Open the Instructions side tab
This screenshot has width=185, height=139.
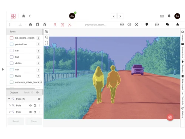coord(182,50)
